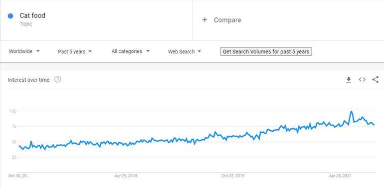Download the interest over time data
The width and height of the screenshot is (384, 189).
click(x=349, y=80)
